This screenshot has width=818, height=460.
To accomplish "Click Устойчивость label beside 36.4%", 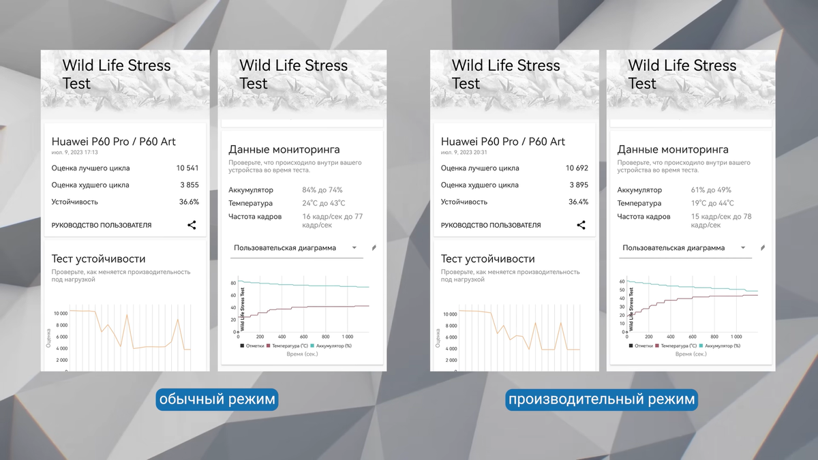I will (x=464, y=202).
